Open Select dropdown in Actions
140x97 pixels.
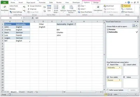pos(82,9)
